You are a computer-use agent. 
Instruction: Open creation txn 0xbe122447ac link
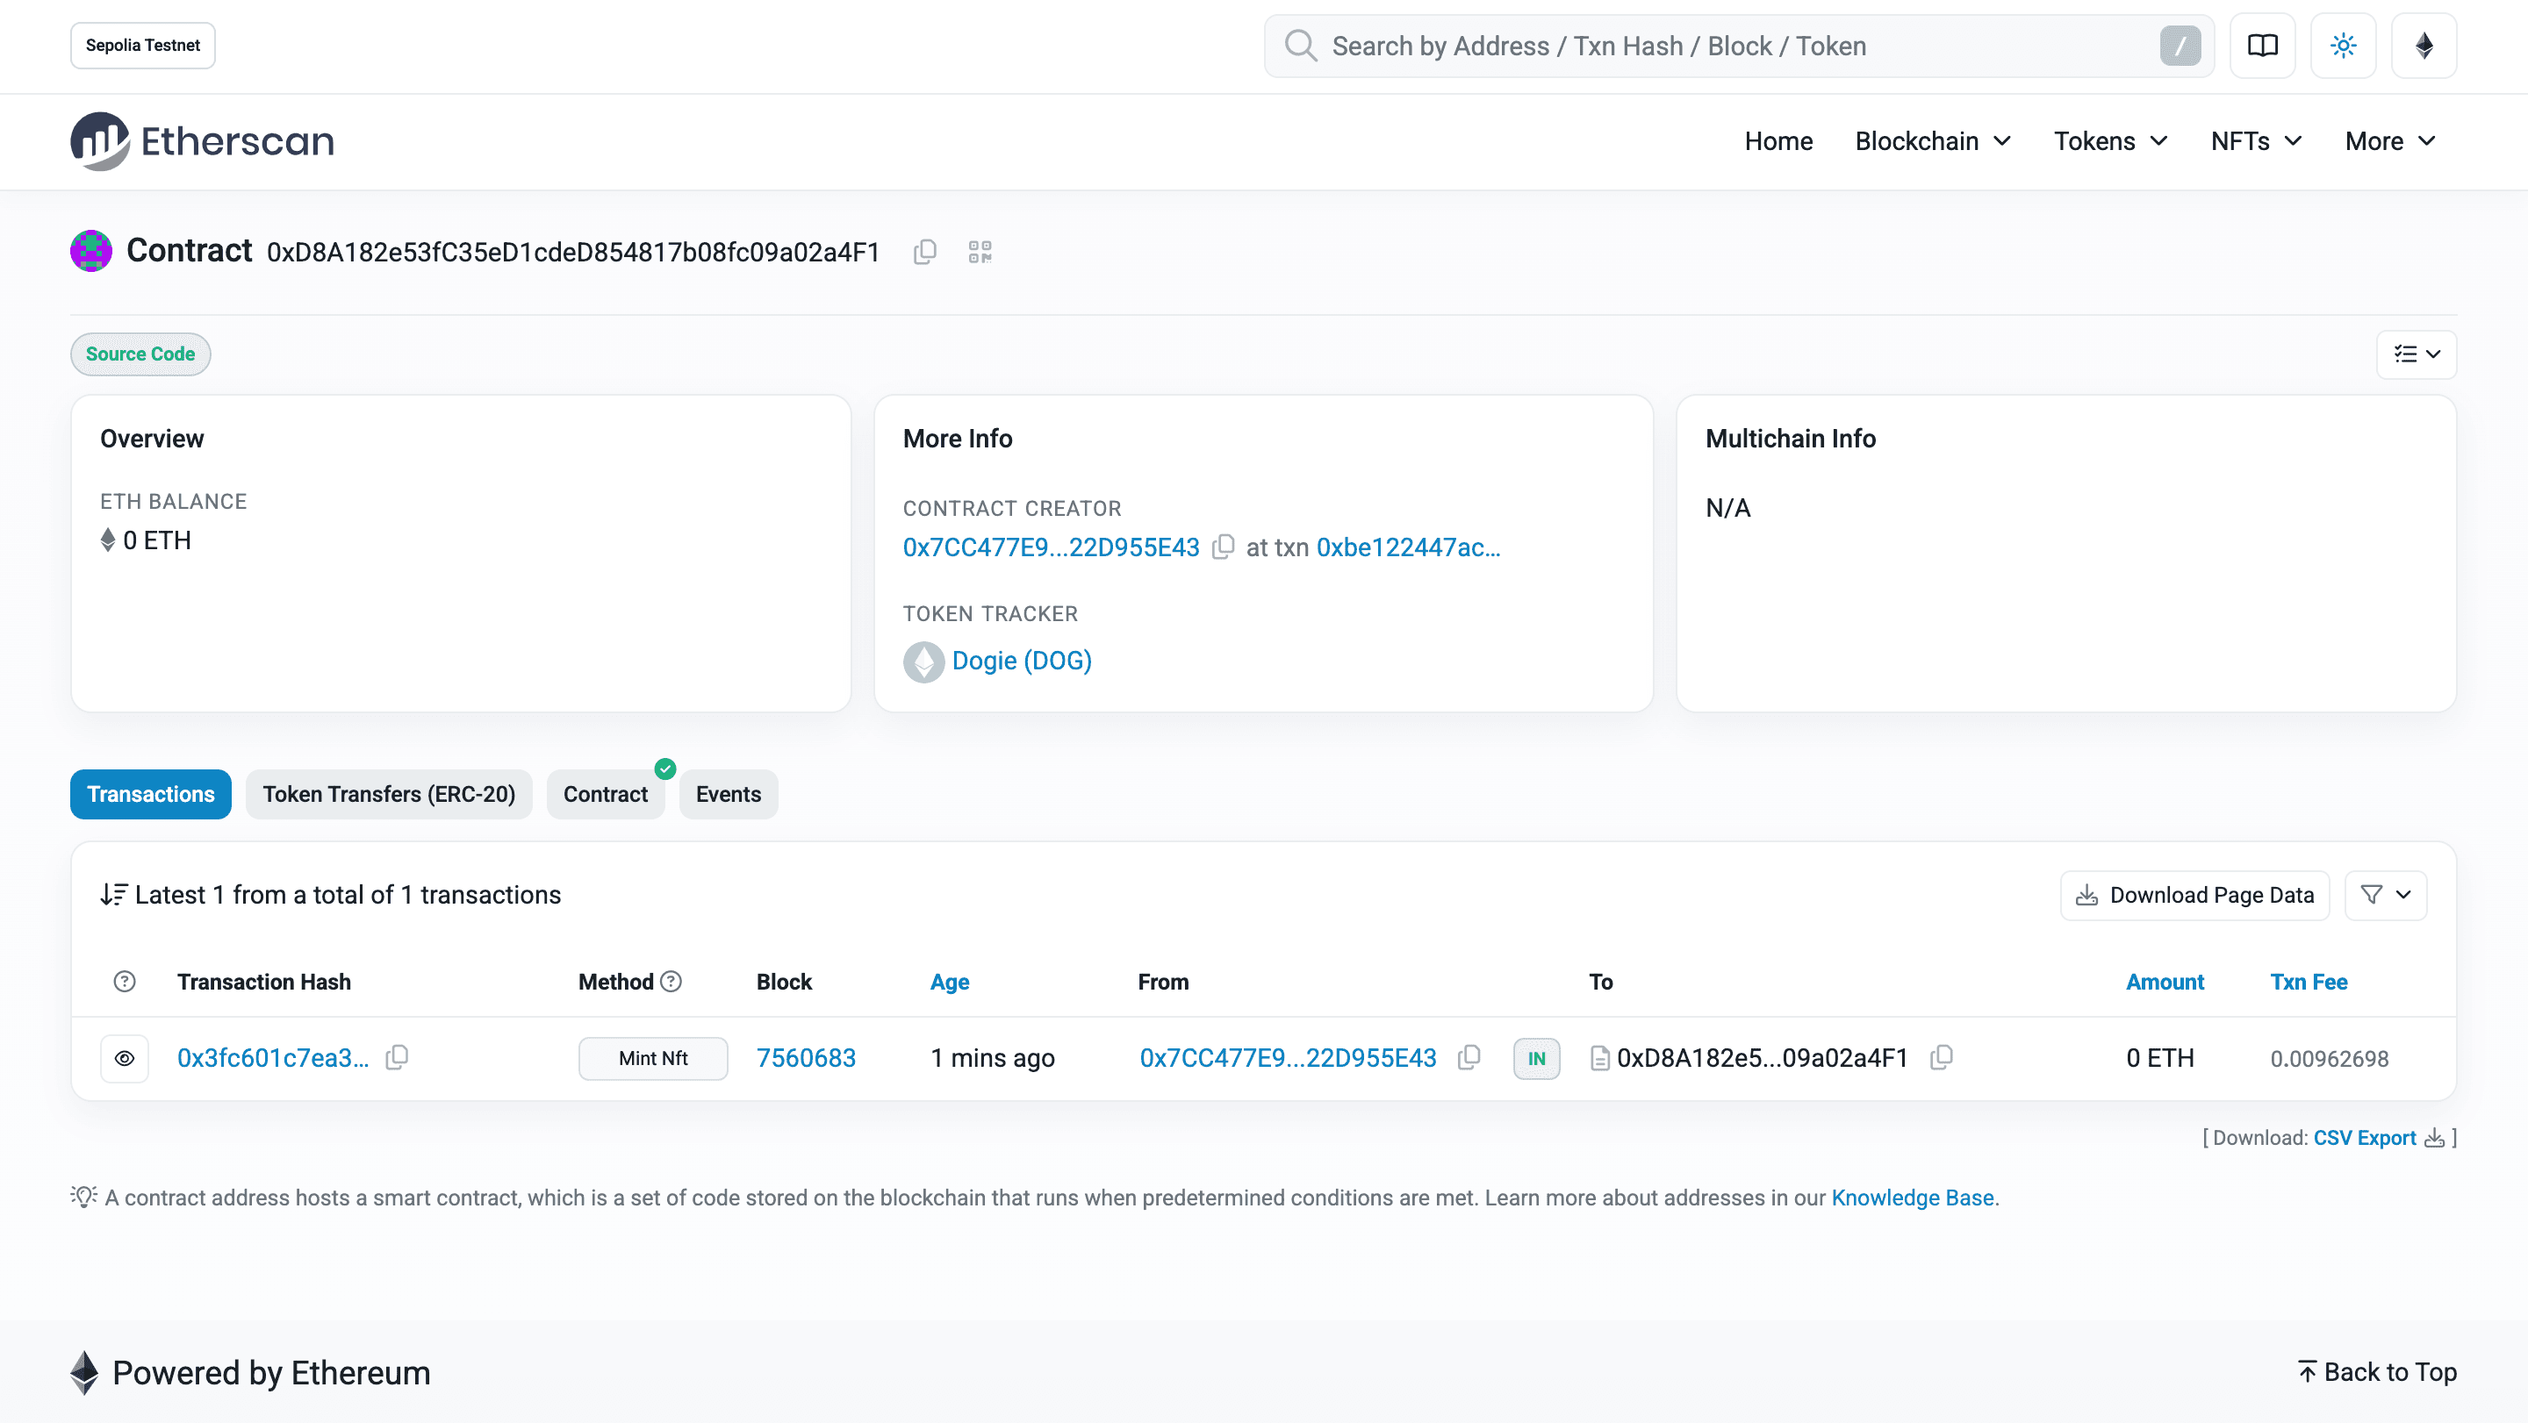click(1408, 547)
